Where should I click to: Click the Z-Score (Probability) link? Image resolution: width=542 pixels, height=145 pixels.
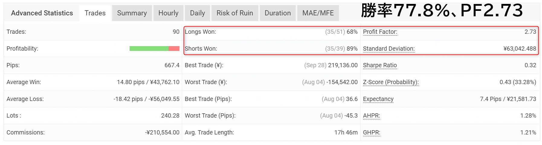pyautogui.click(x=391, y=82)
